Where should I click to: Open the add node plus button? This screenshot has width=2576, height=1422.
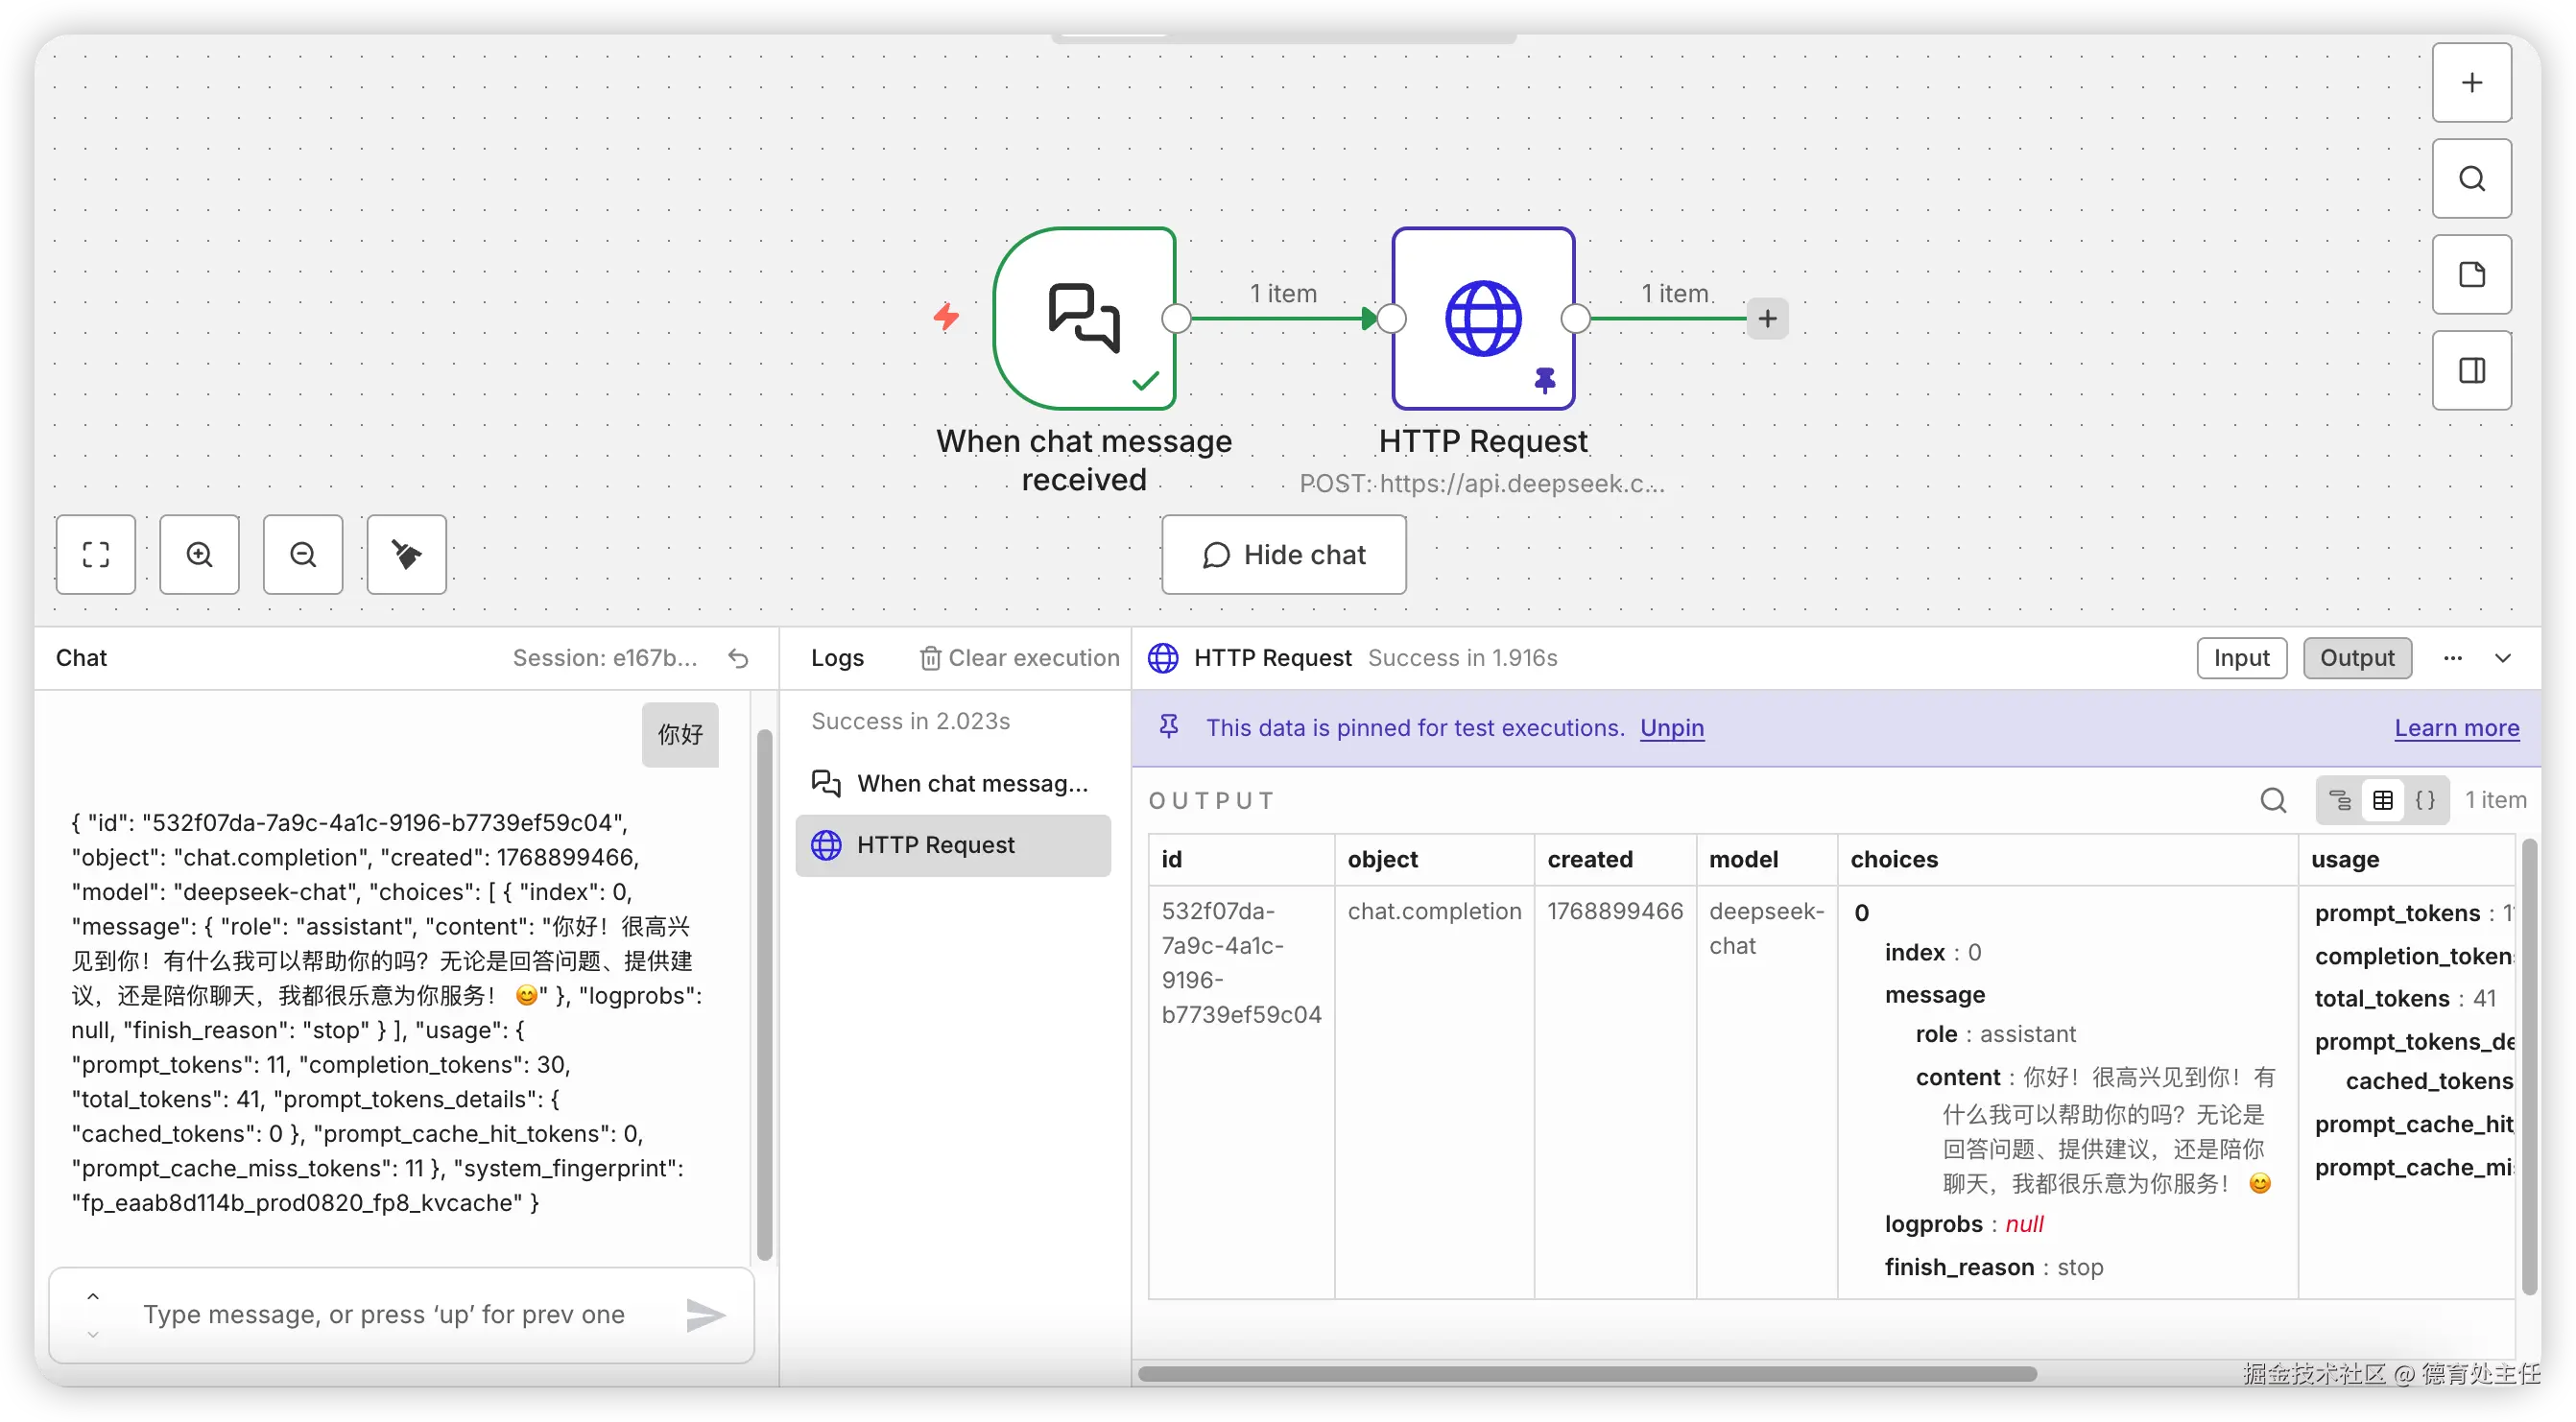pos(2471,83)
